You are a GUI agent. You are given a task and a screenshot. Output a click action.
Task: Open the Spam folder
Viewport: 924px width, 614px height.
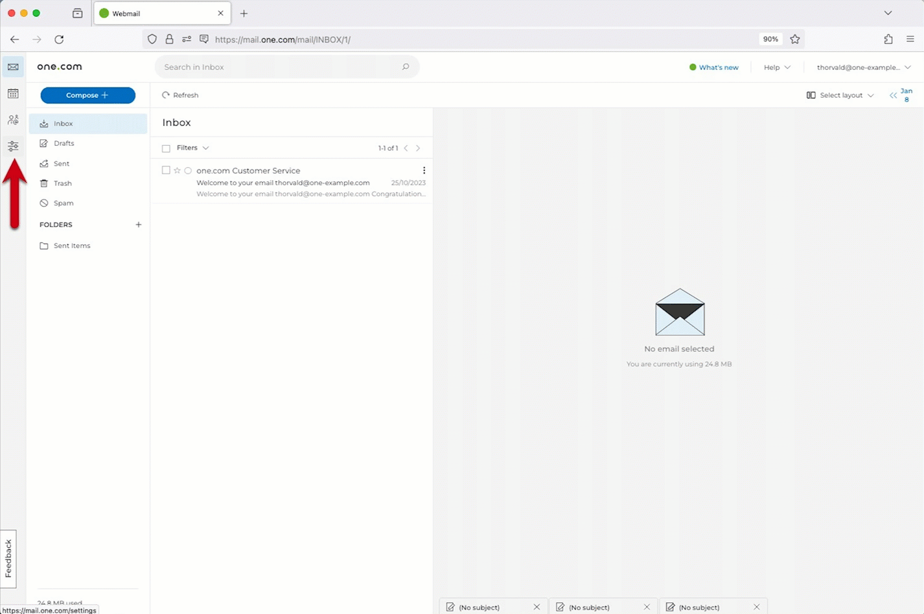pos(62,203)
